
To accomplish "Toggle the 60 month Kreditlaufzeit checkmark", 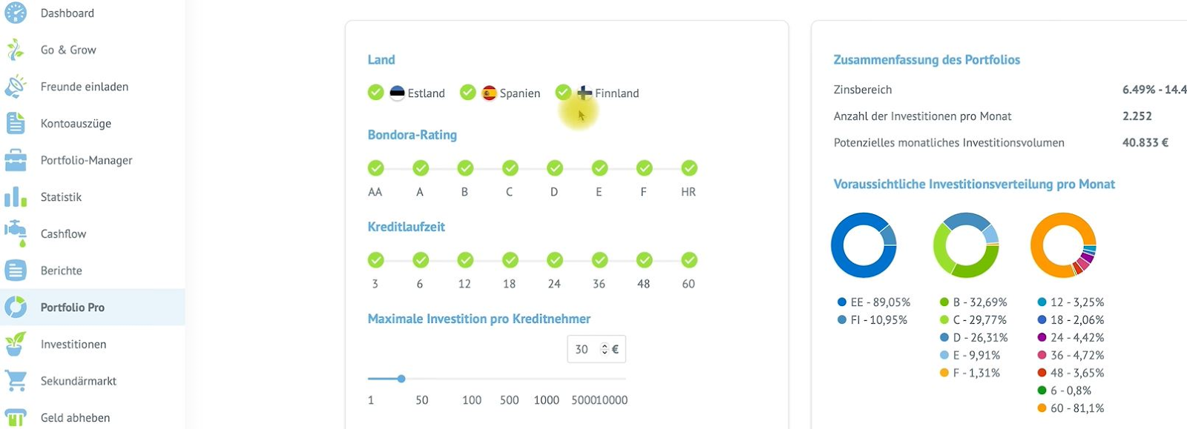I will click(x=689, y=260).
